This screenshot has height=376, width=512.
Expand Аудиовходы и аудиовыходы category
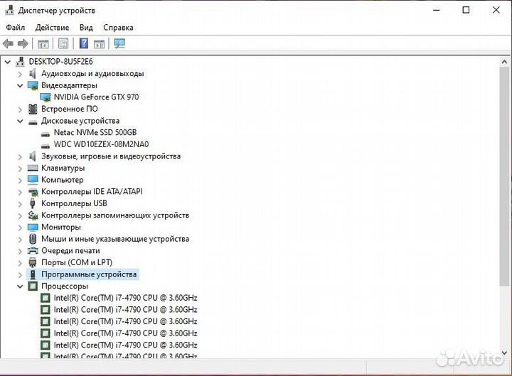[x=20, y=74]
